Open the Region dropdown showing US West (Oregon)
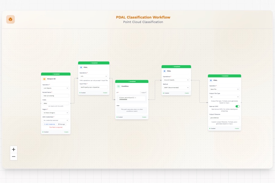The width and height of the screenshot is (275, 183). pyautogui.click(x=56, y=113)
